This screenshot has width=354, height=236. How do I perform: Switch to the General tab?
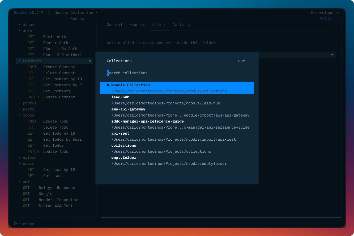click(115, 25)
